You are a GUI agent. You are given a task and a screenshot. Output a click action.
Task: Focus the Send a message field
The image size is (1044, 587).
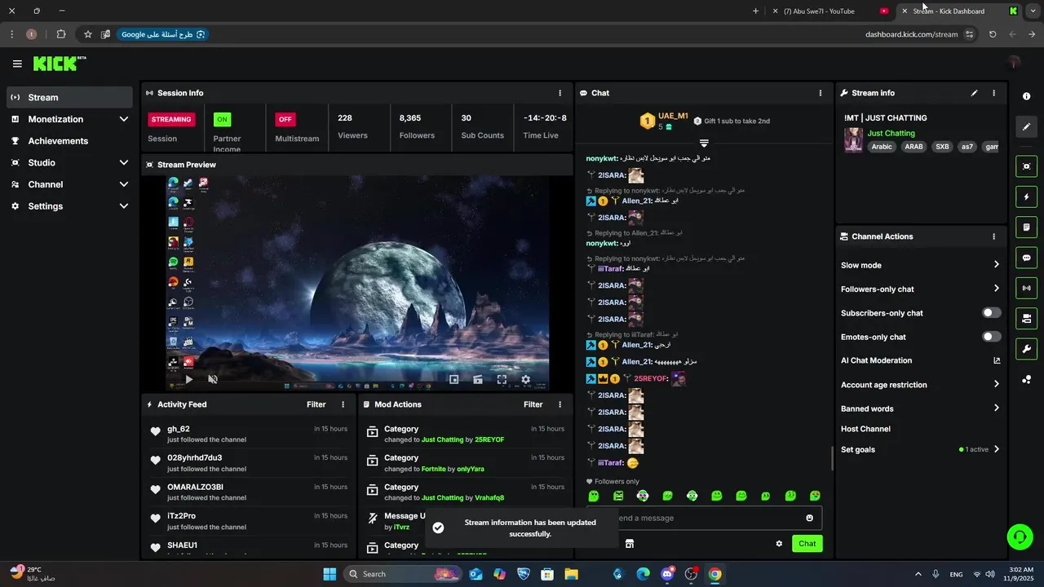pos(704,519)
